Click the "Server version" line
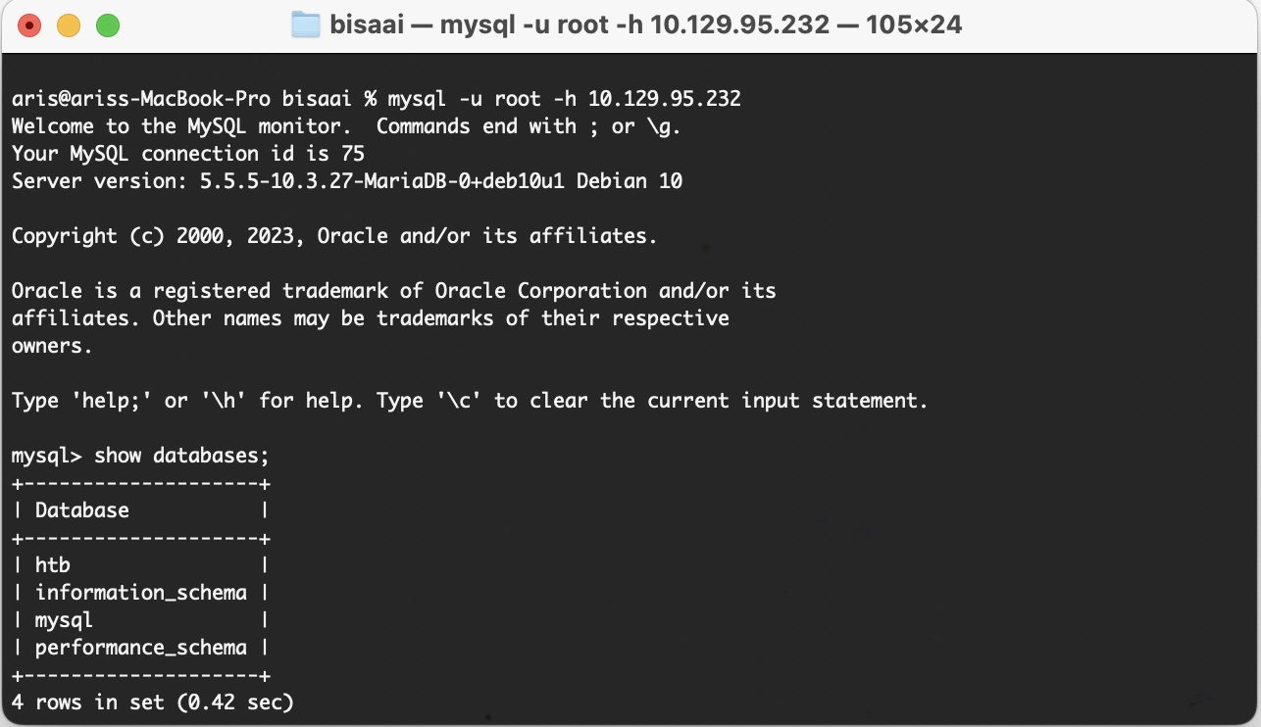 347,181
